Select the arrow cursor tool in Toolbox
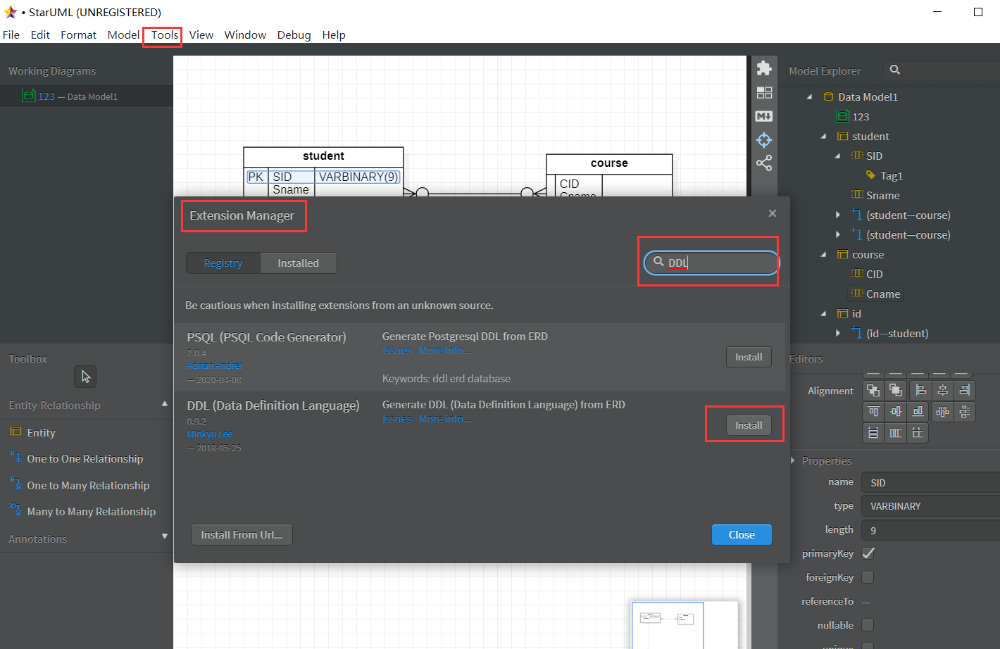 [85, 377]
